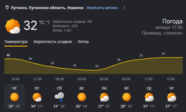Click the large current weather icon
This screenshot has width=186, height=112.
click(x=13, y=26)
